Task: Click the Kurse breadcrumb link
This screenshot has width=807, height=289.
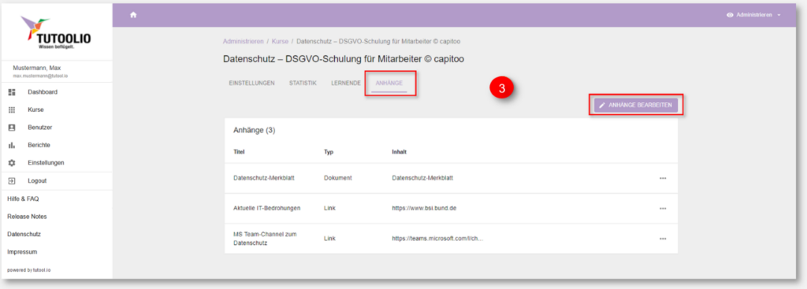Action: 280,41
